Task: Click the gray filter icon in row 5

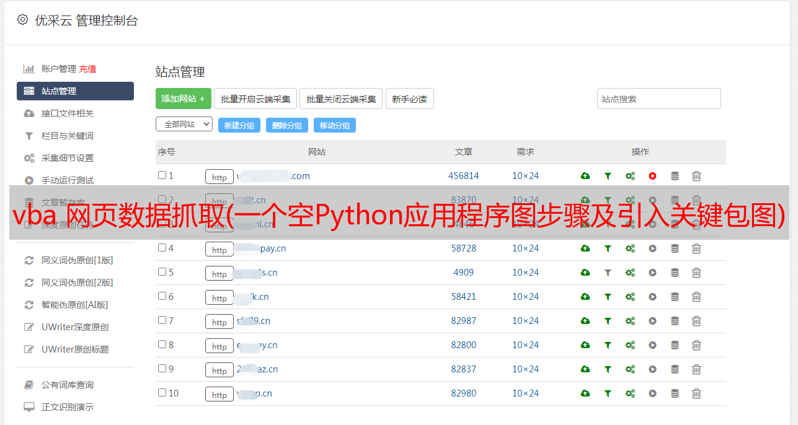Action: 608,273
